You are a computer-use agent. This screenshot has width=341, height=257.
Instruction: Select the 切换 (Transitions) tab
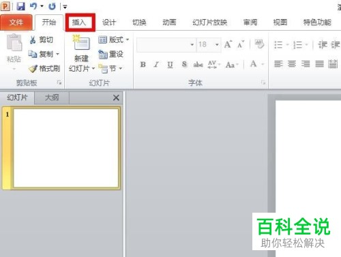(x=139, y=22)
